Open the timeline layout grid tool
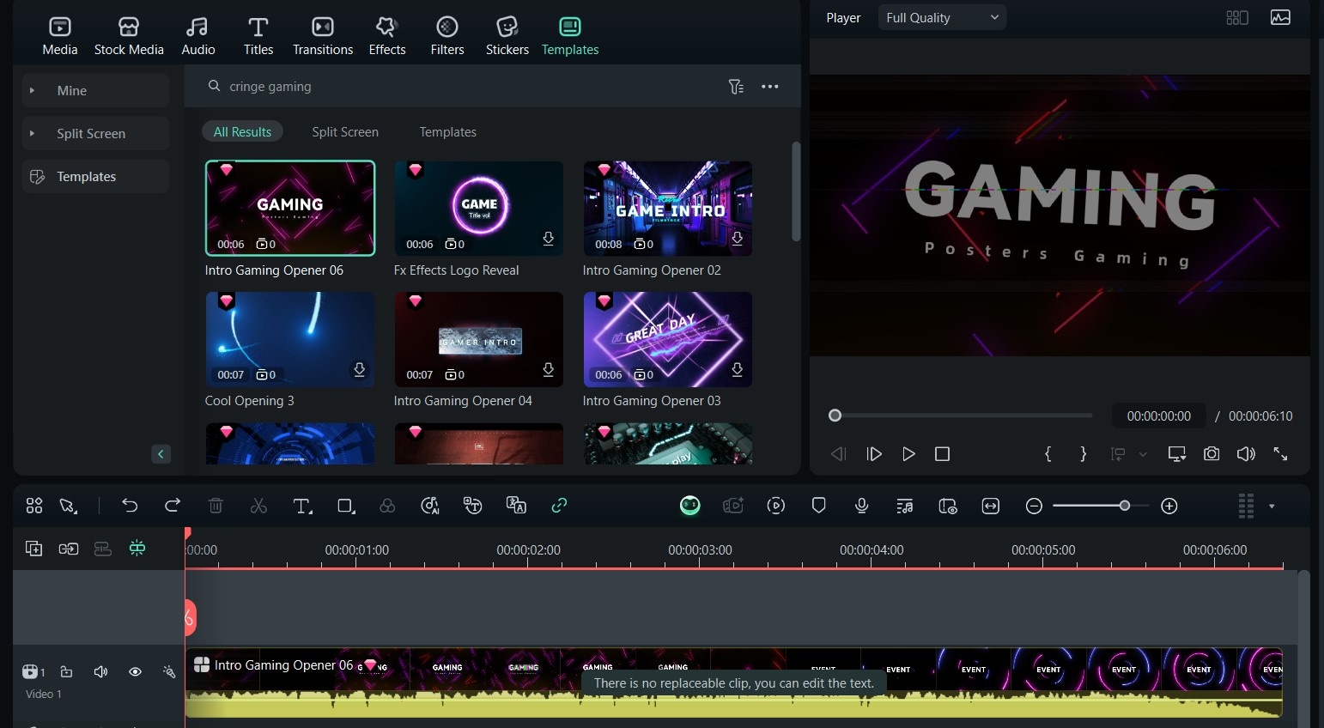The height and width of the screenshot is (728, 1324). click(x=34, y=506)
